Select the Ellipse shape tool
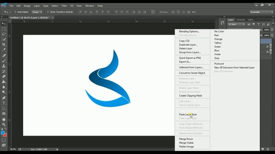Screen dimensions: 275x154 point(4,114)
